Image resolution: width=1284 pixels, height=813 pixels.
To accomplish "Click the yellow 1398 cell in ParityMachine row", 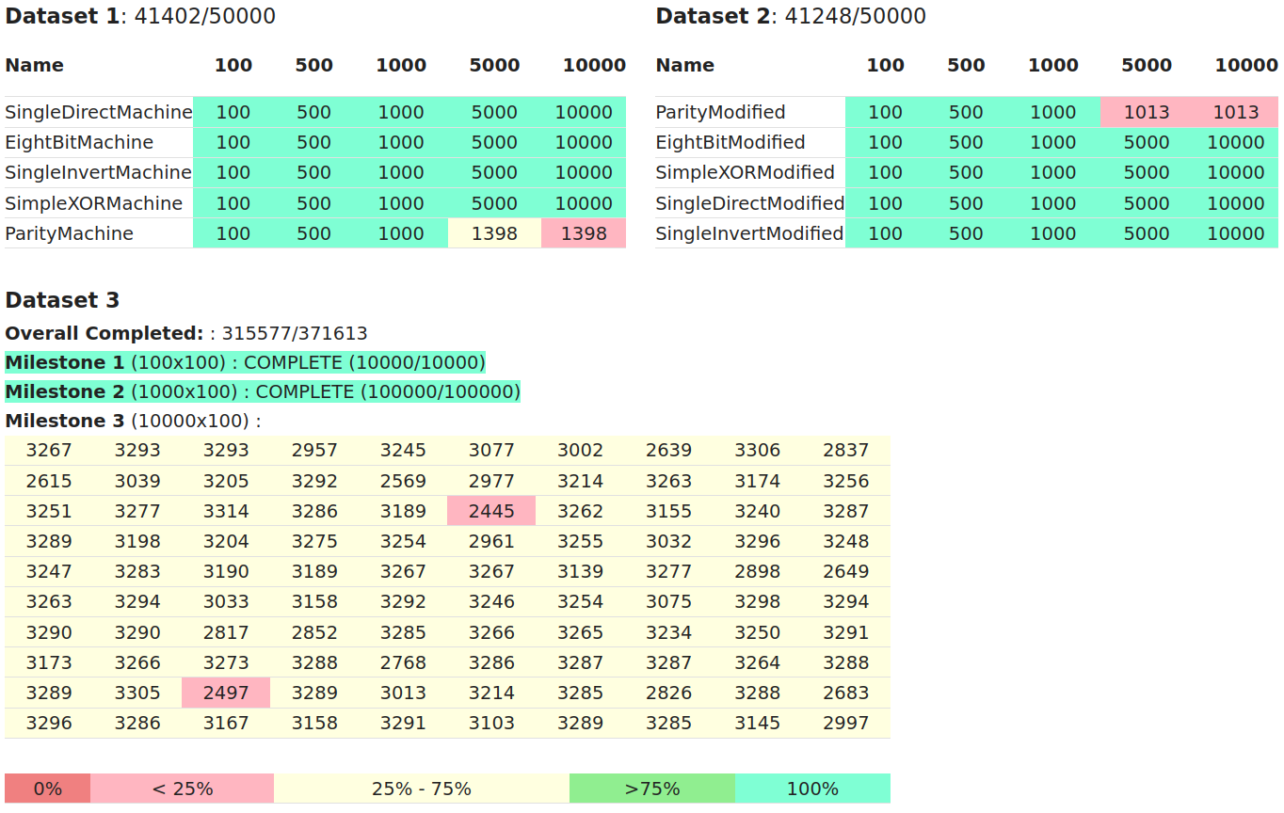I will click(x=494, y=233).
